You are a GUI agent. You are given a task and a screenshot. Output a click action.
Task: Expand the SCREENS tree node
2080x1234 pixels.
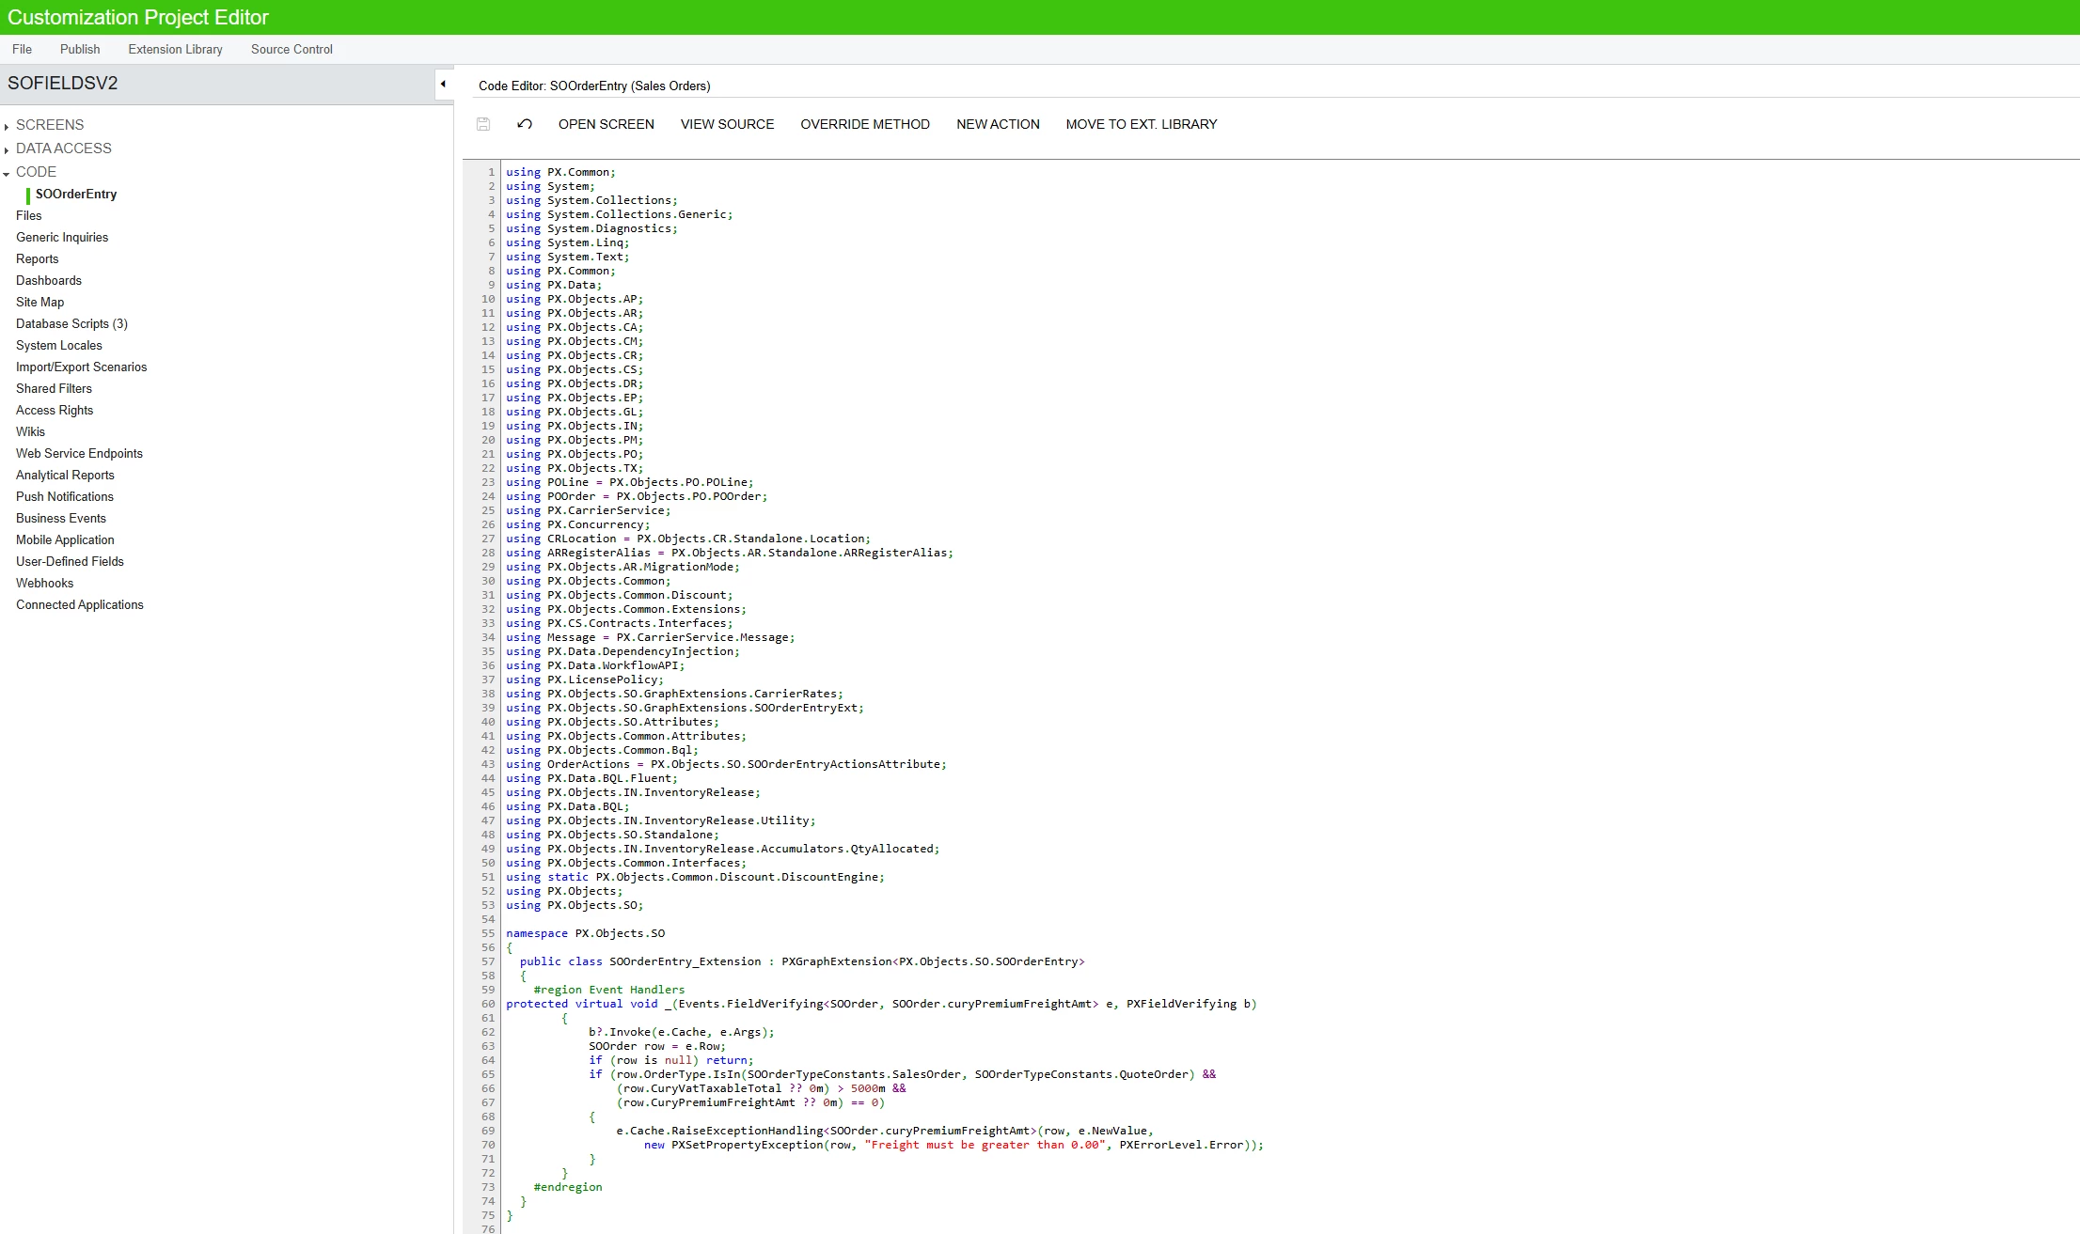pyautogui.click(x=7, y=126)
